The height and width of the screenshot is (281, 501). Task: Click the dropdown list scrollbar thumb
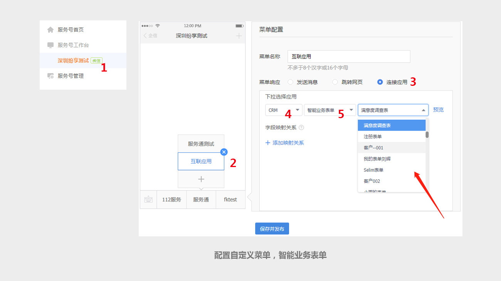427,135
